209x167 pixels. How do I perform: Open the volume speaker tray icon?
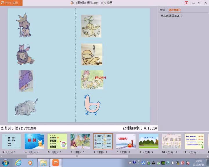(173, 163)
